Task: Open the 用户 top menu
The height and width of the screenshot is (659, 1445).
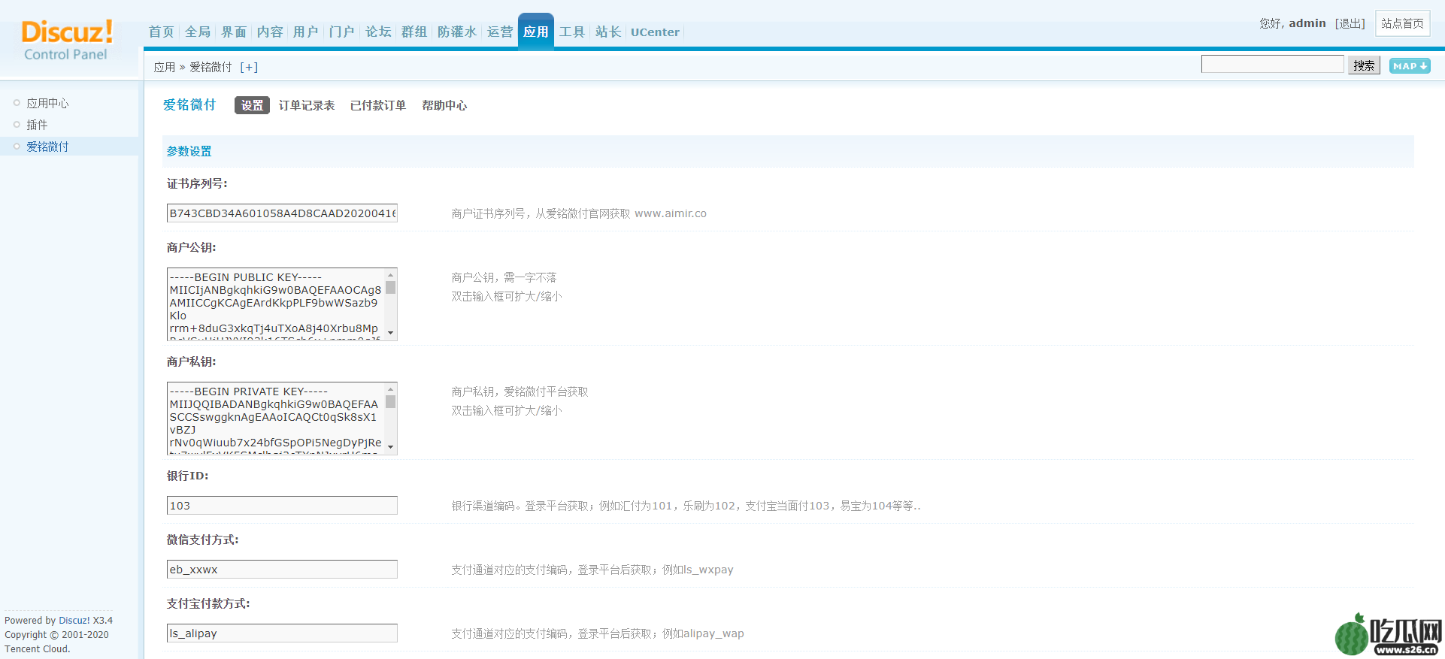Action: 306,32
